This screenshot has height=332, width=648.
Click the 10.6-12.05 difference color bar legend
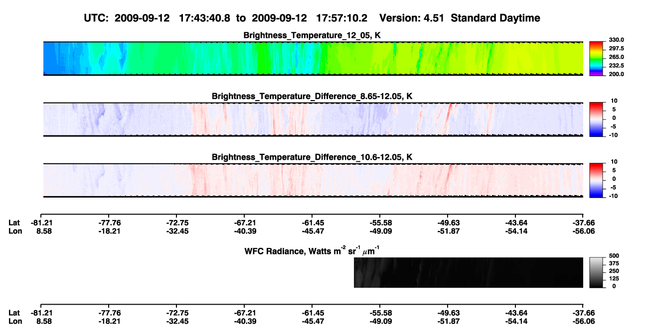coord(596,179)
